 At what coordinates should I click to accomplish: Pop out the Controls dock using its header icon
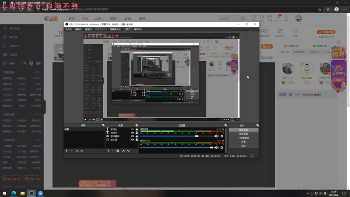click(257, 126)
